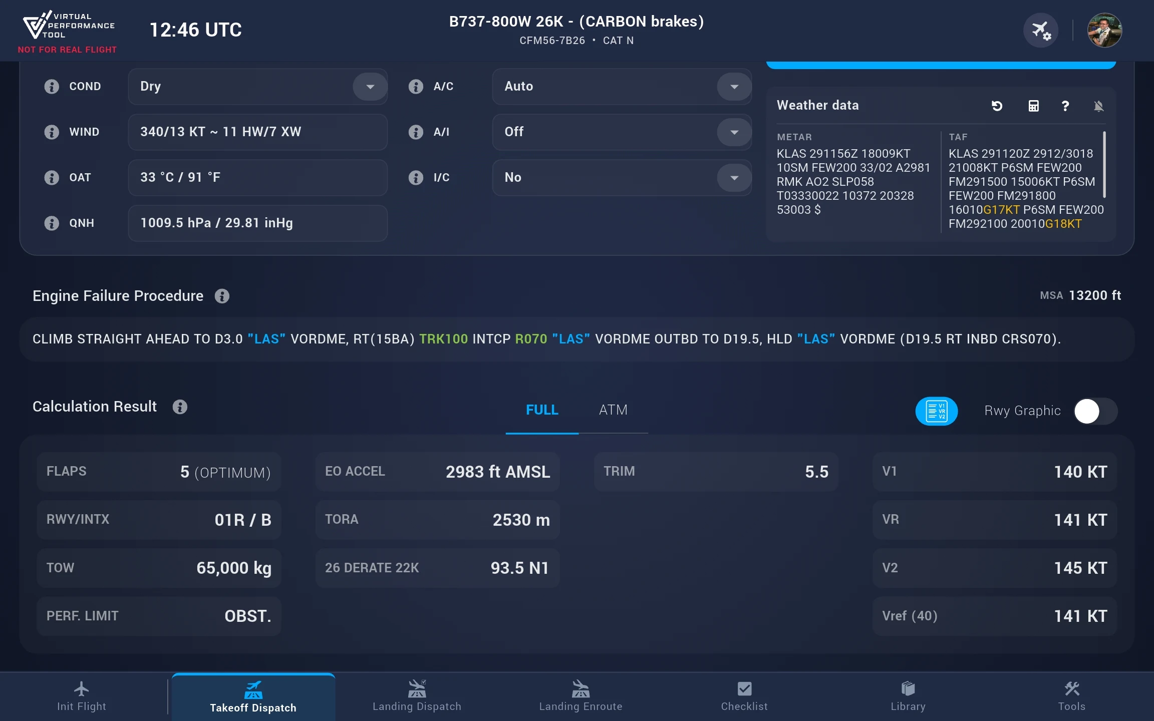Expand COND Dry dropdown

(370, 87)
